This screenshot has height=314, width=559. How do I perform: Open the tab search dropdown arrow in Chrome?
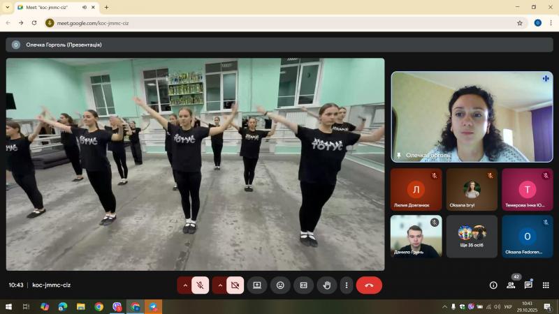(7, 7)
